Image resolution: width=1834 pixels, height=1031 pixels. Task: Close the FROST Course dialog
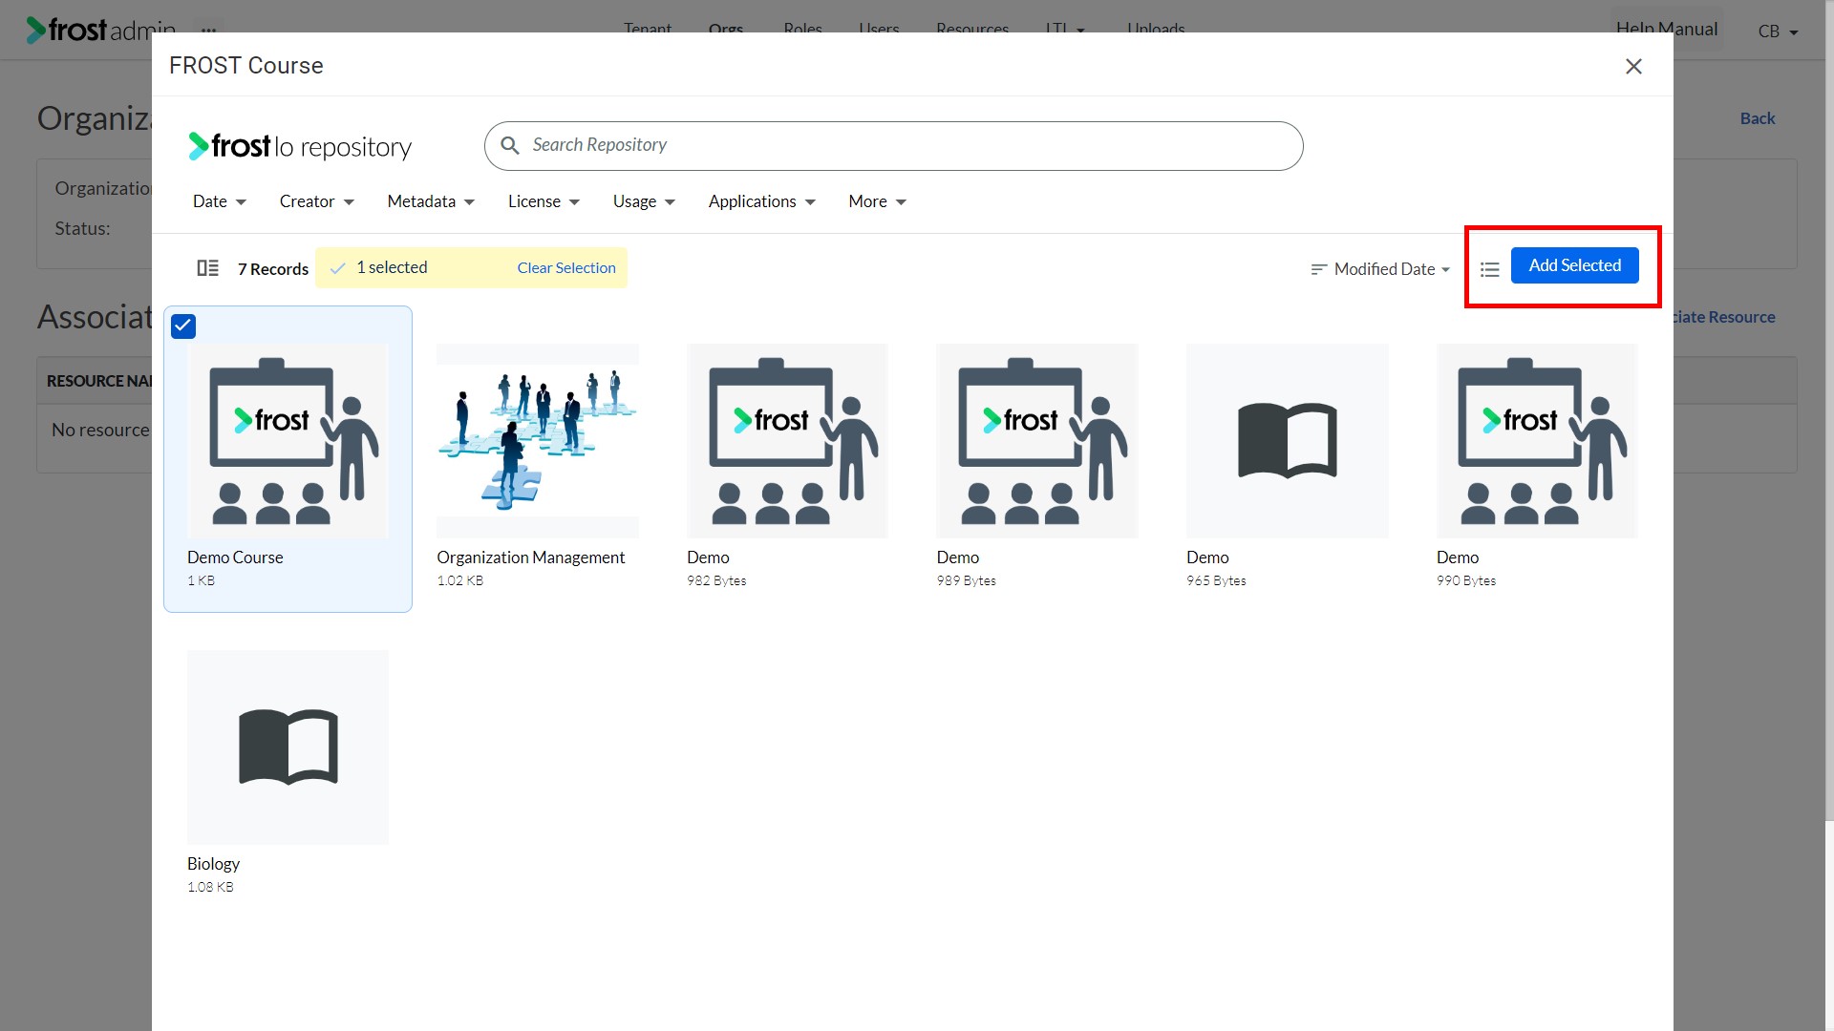pos(1633,66)
